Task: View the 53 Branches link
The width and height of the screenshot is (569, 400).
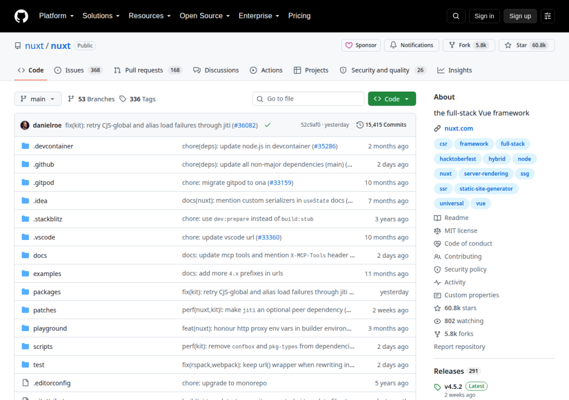Action: click(x=91, y=99)
